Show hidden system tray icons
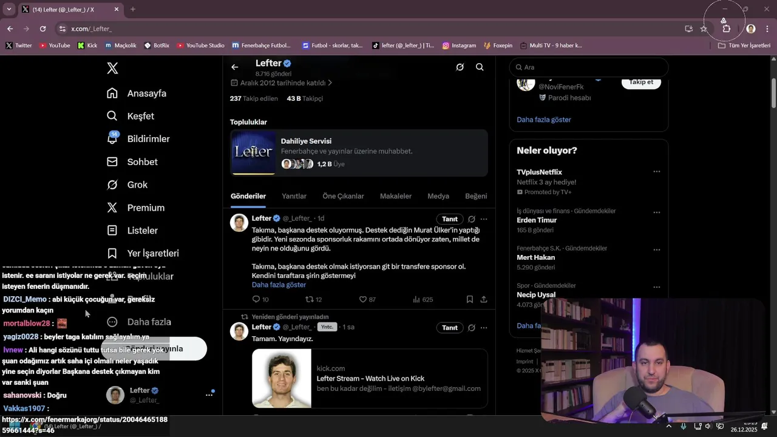Image resolution: width=777 pixels, height=437 pixels. click(670, 426)
